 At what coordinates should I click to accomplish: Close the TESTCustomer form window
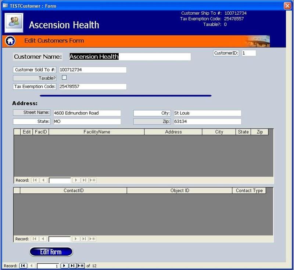(x=287, y=6)
